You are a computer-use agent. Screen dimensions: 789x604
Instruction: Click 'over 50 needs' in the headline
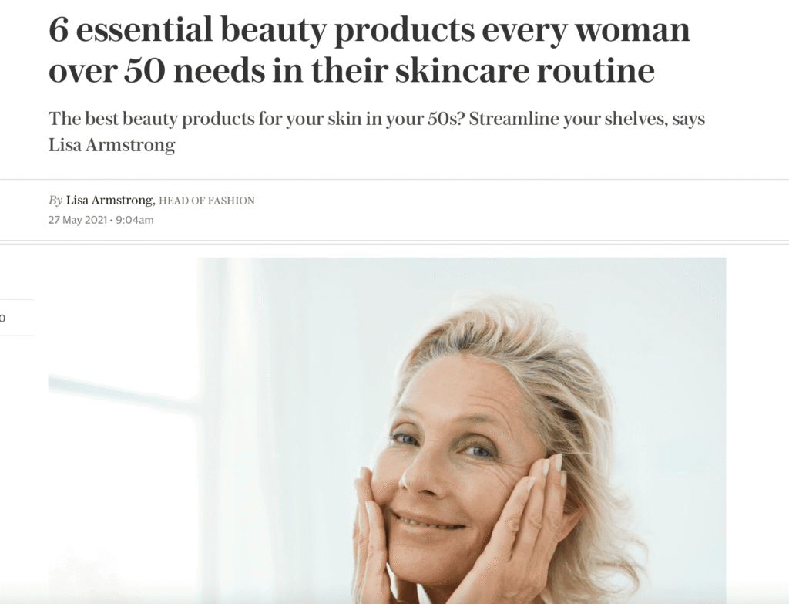[156, 70]
